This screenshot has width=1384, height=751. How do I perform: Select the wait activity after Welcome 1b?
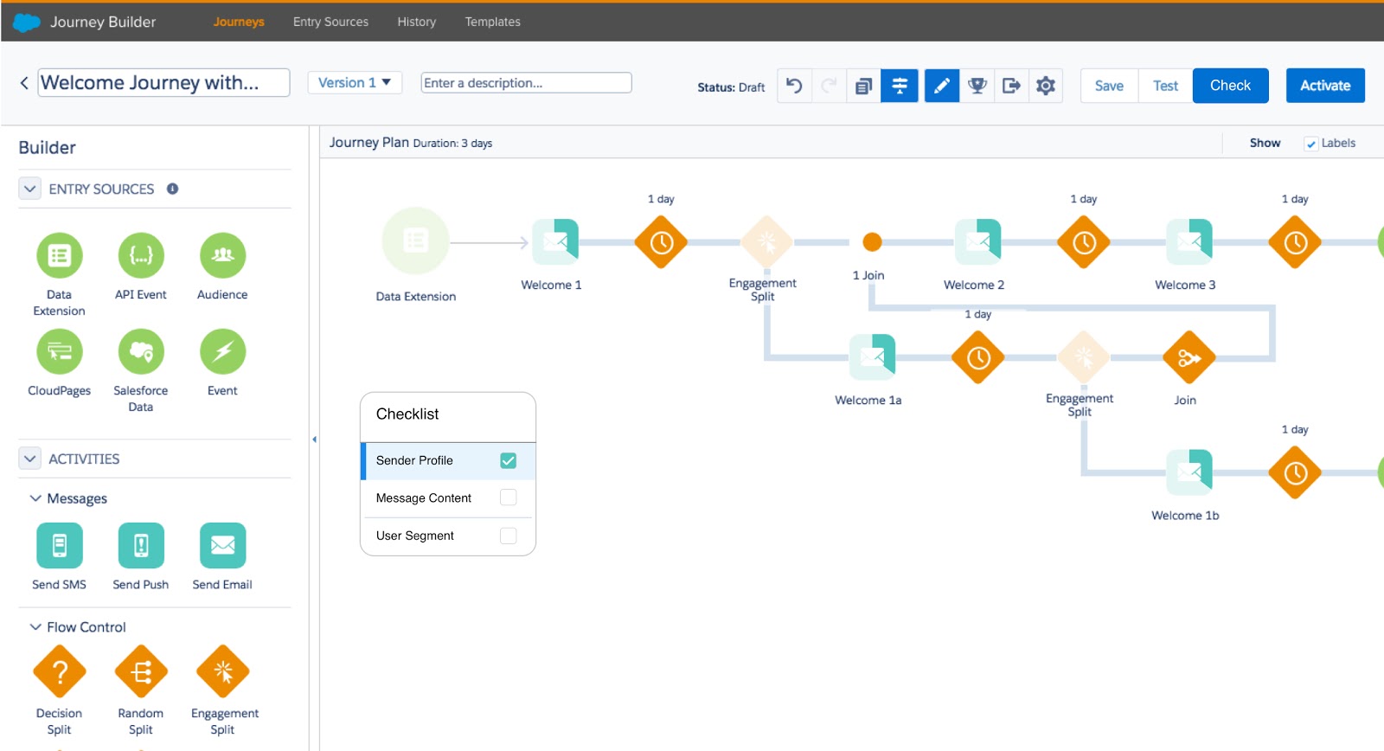coord(1295,472)
